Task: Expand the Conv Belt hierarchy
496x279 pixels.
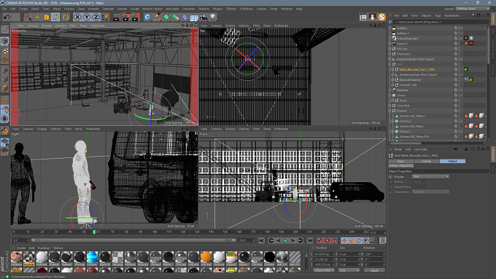Action: point(390,106)
